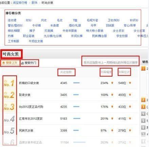The height and width of the screenshot is (147, 149).
Task: Click the up arrow beside 97%
Action: pyautogui.click(x=112, y=130)
